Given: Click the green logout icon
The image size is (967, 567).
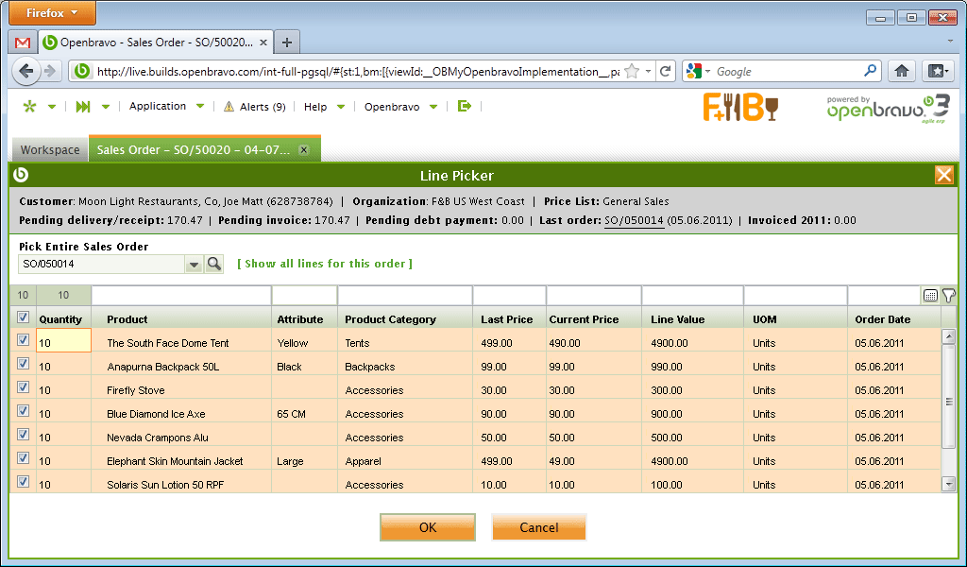Looking at the screenshot, I should coord(464,107).
